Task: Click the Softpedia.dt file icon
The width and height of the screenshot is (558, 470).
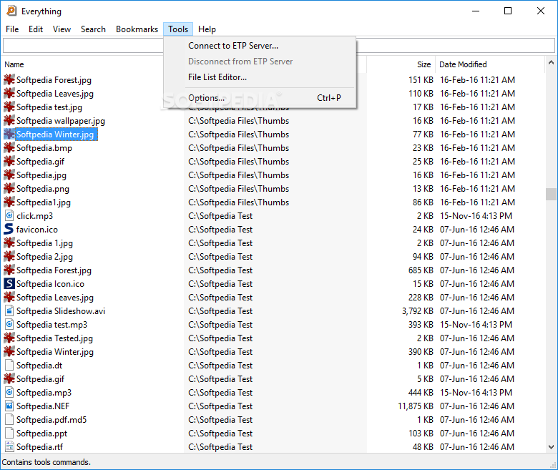Action: [9, 365]
